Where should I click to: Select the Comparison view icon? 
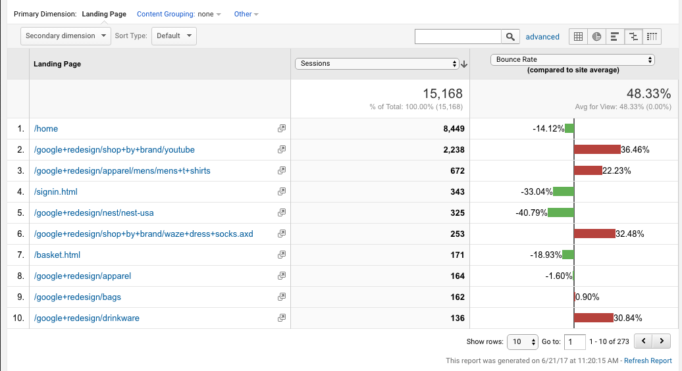pos(633,37)
